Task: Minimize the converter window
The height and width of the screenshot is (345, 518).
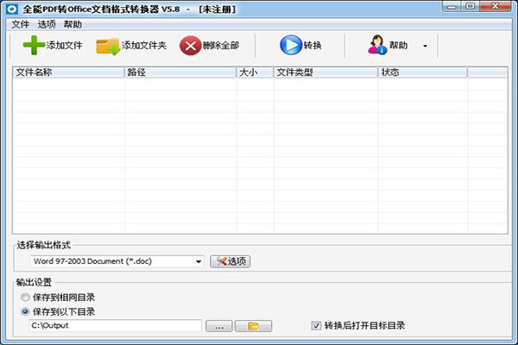Action: pos(452,6)
